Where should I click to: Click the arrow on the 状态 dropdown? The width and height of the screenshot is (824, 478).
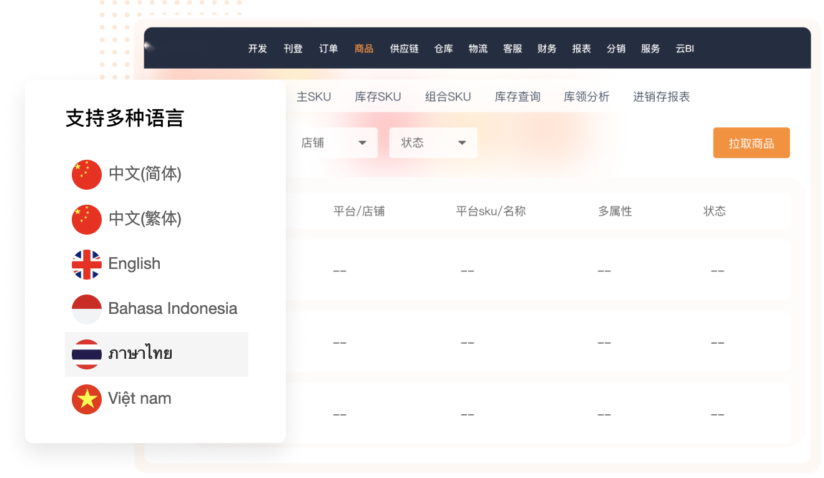(x=462, y=143)
